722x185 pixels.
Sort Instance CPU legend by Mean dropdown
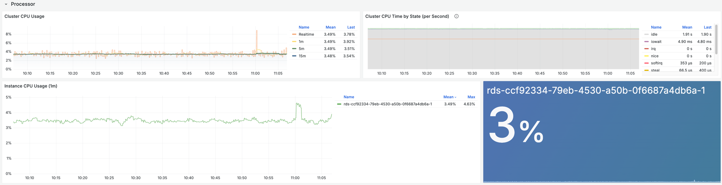point(449,97)
